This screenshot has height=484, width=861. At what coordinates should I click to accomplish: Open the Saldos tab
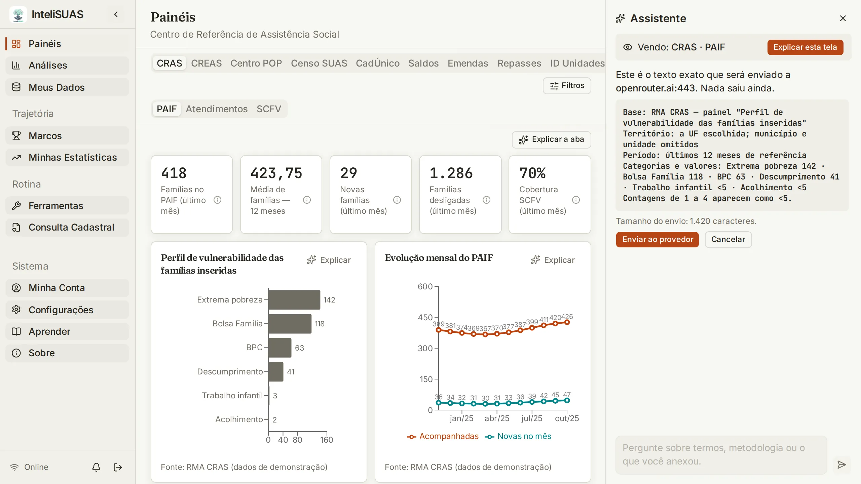[423, 63]
